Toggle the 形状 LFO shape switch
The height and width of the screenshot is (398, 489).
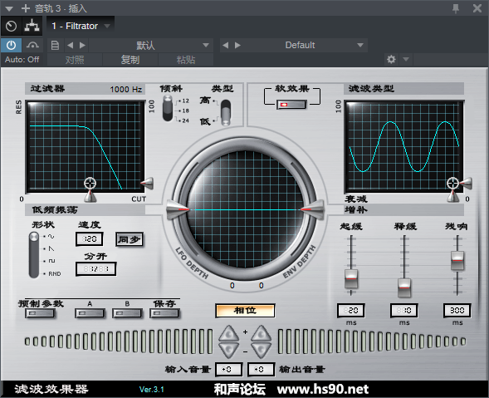34,255
